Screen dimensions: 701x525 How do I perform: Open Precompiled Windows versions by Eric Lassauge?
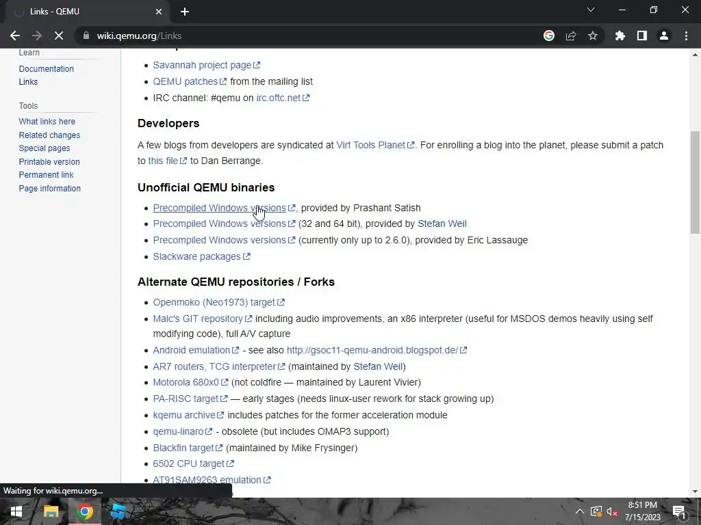coord(224,240)
